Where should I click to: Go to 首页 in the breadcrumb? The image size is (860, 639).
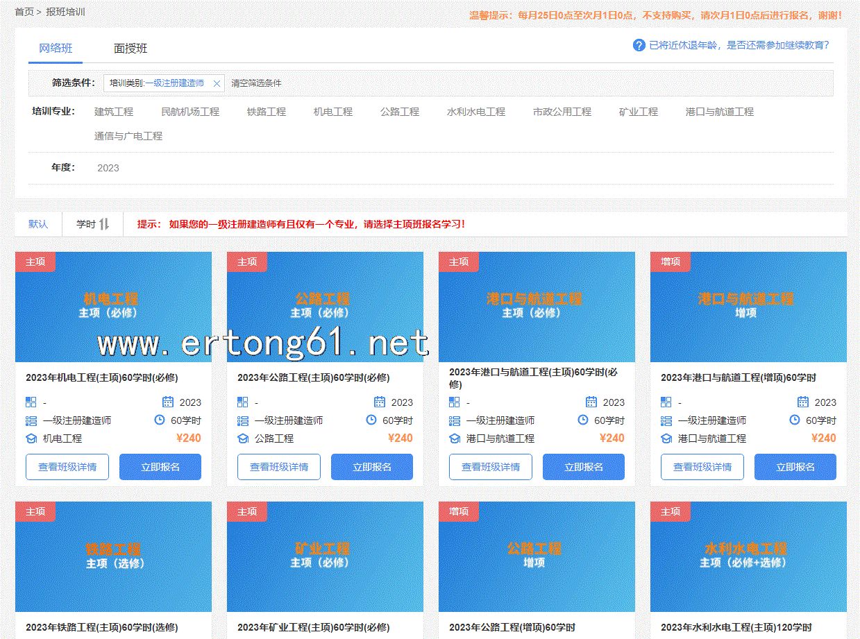coord(24,12)
